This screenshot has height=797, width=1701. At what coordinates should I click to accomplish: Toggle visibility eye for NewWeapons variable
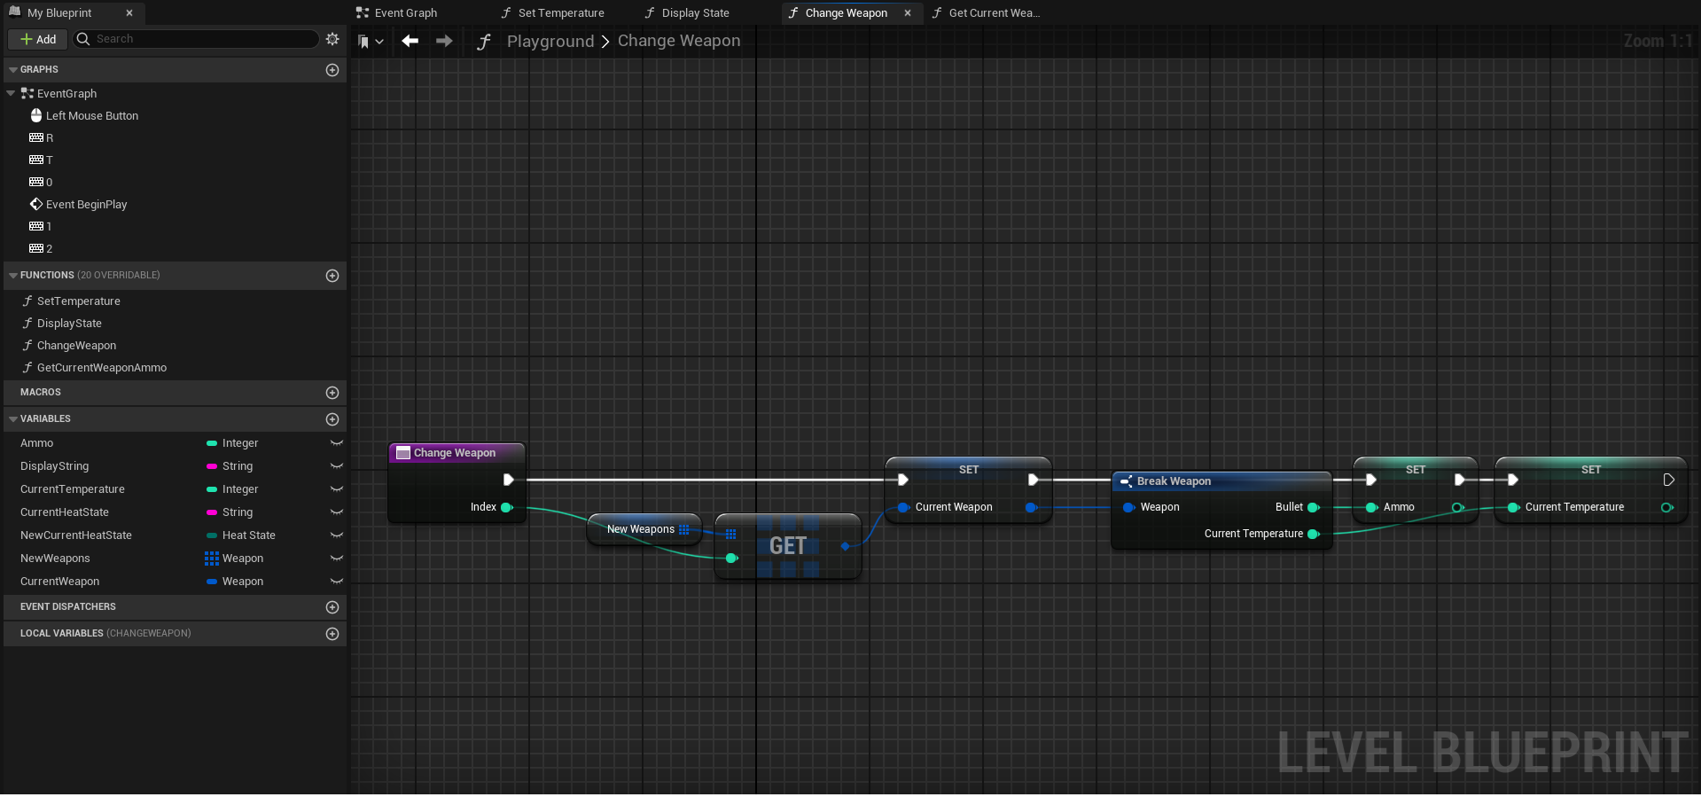pyautogui.click(x=337, y=559)
